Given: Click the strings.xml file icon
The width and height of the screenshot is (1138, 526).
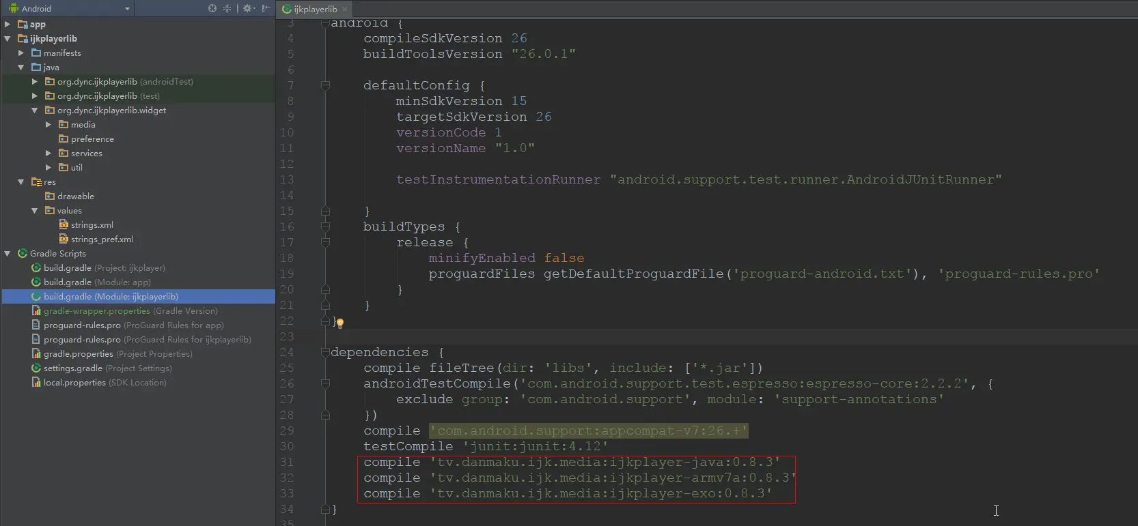Looking at the screenshot, I should (x=64, y=224).
